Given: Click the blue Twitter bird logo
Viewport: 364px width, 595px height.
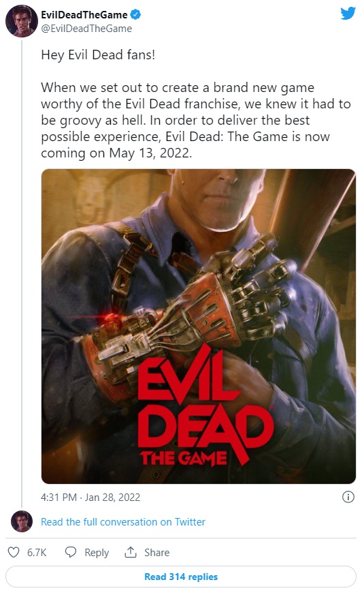Looking at the screenshot, I should (x=348, y=13).
